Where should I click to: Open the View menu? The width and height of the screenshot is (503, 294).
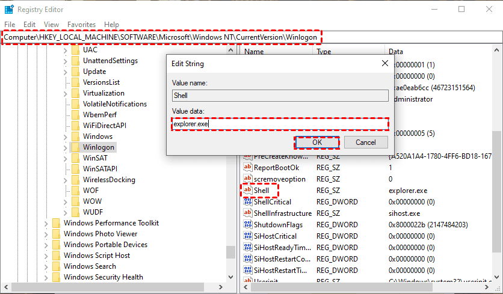click(51, 25)
